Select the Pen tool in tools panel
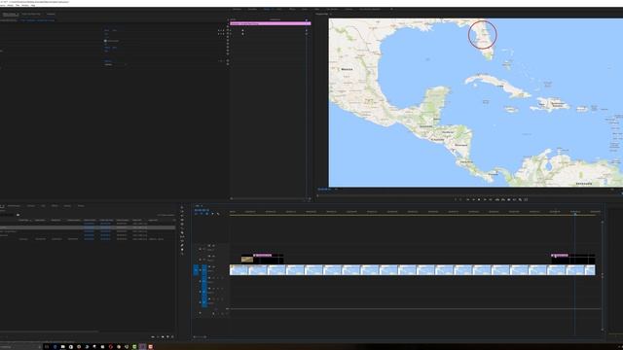The image size is (623, 350). 182,245
